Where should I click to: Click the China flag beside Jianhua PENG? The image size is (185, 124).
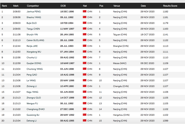click(84, 11)
